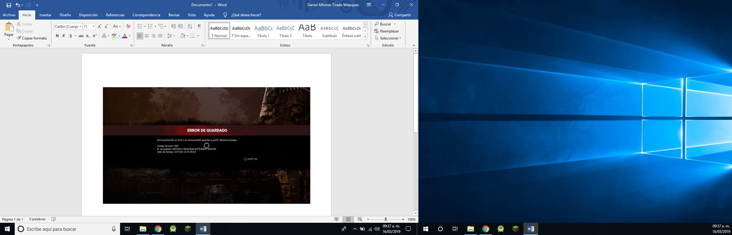Launch the Portapapeles clipboard pane

click(x=49, y=45)
